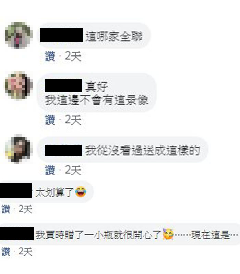Image resolution: width=240 pixels, height=274 pixels.
Task: Click the 我買時贈了一小瓶就很開心了 comment text
Action: pyautogui.click(x=98, y=235)
